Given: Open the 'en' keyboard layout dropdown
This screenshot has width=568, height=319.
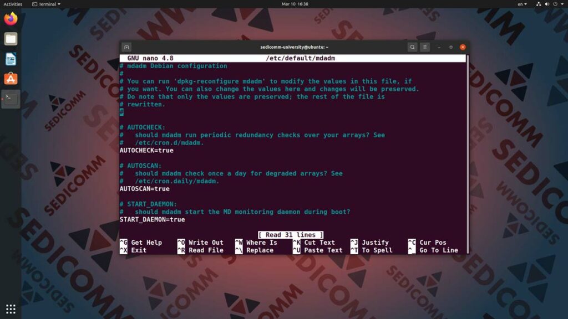Looking at the screenshot, I should coord(522,4).
